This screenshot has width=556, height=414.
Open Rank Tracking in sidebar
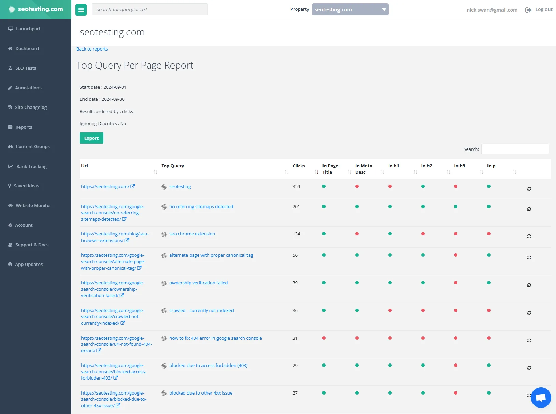click(x=31, y=166)
